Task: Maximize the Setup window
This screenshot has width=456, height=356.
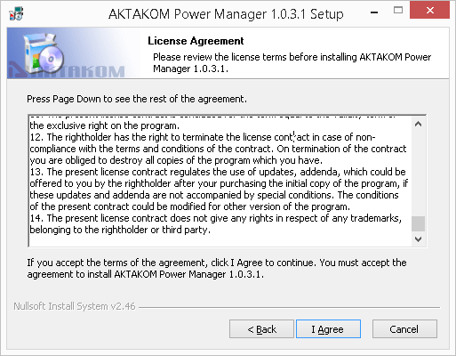Action: click(398, 11)
